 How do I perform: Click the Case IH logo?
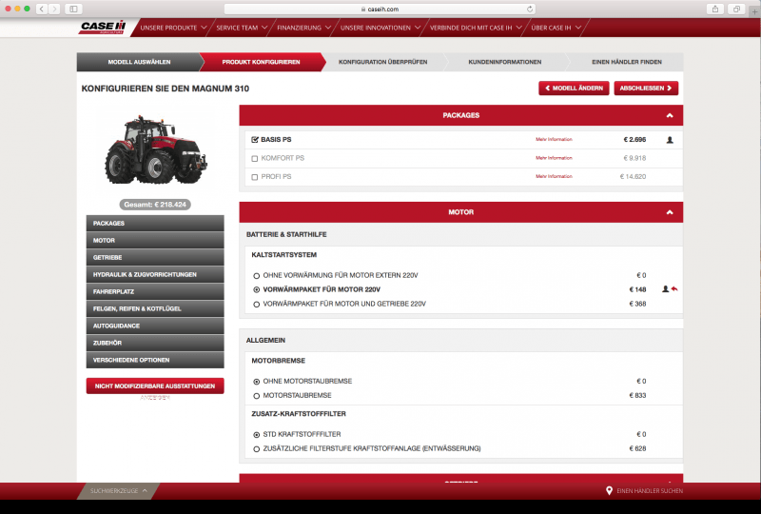tap(103, 28)
